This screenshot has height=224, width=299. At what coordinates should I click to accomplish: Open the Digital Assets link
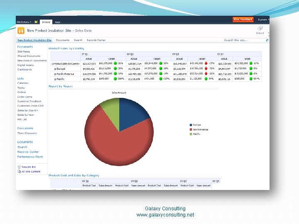tap(26, 65)
